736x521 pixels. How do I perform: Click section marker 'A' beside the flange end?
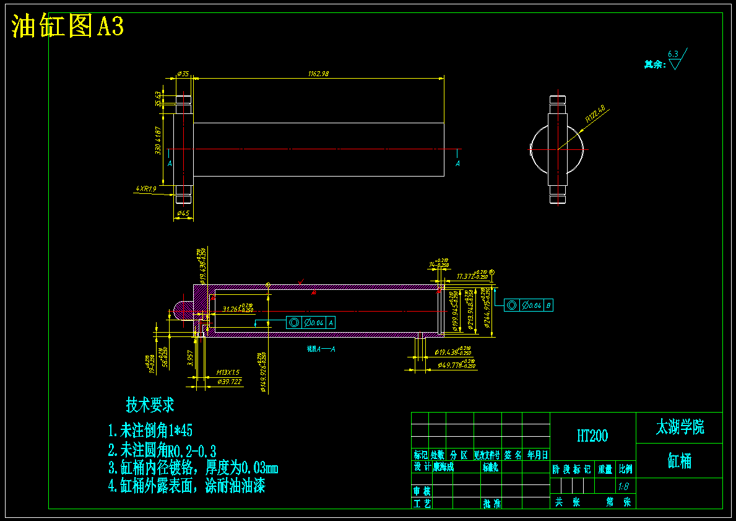pyautogui.click(x=170, y=164)
